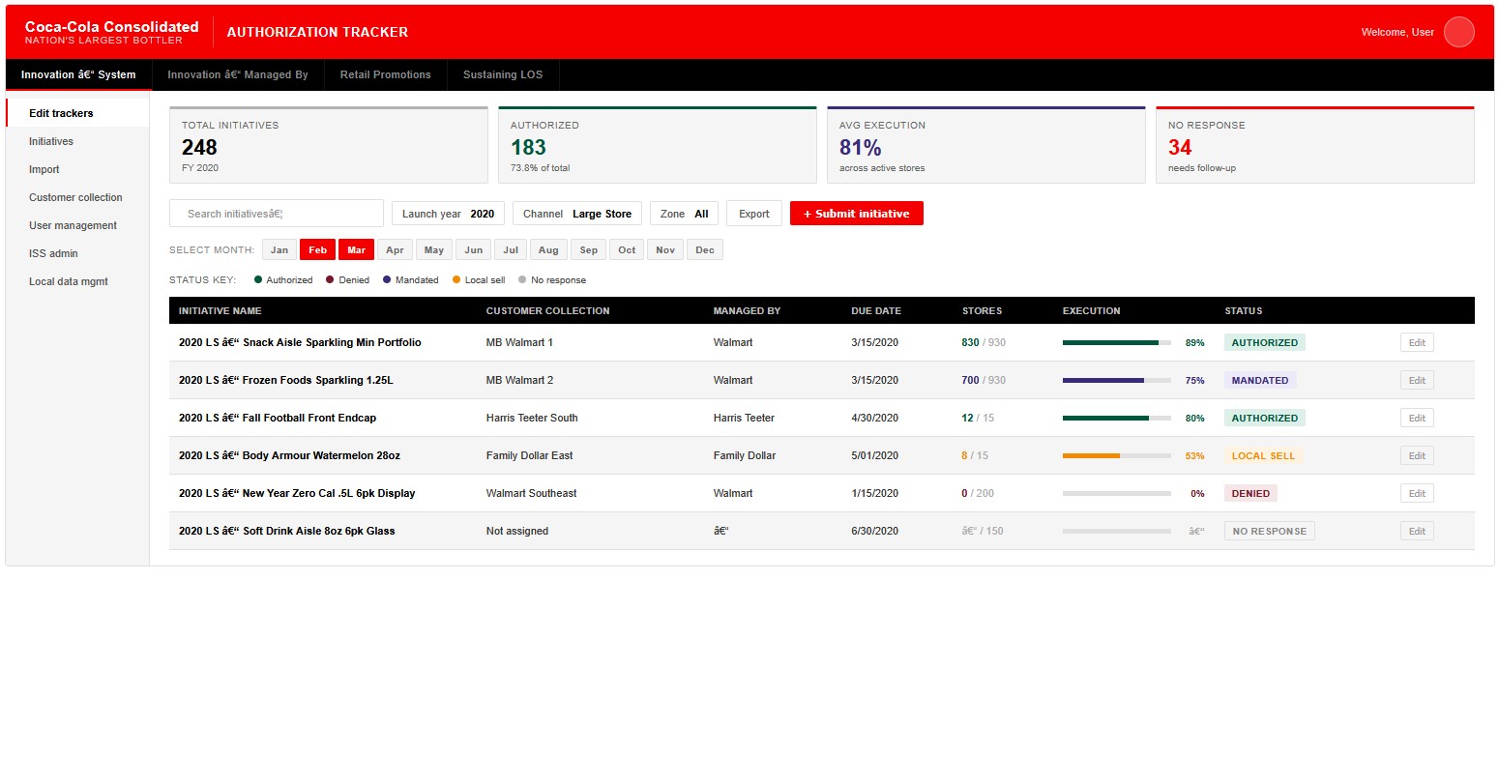Click the user avatar circle

(x=1458, y=32)
